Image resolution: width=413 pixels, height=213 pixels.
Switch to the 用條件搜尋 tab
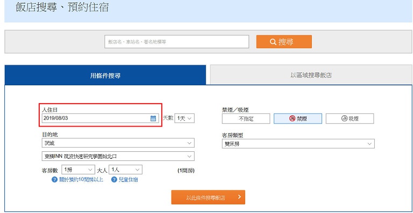(105, 75)
